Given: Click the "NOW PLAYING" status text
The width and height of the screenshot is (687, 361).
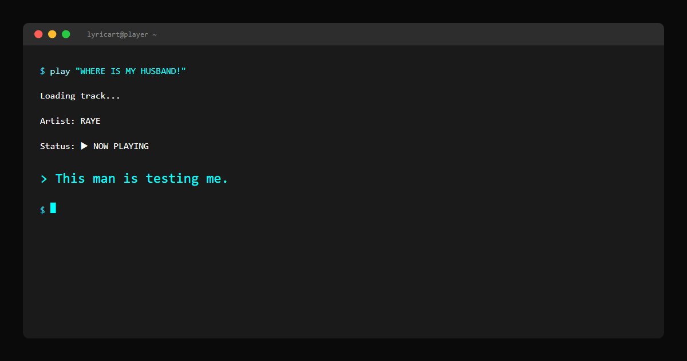Looking at the screenshot, I should 121,146.
